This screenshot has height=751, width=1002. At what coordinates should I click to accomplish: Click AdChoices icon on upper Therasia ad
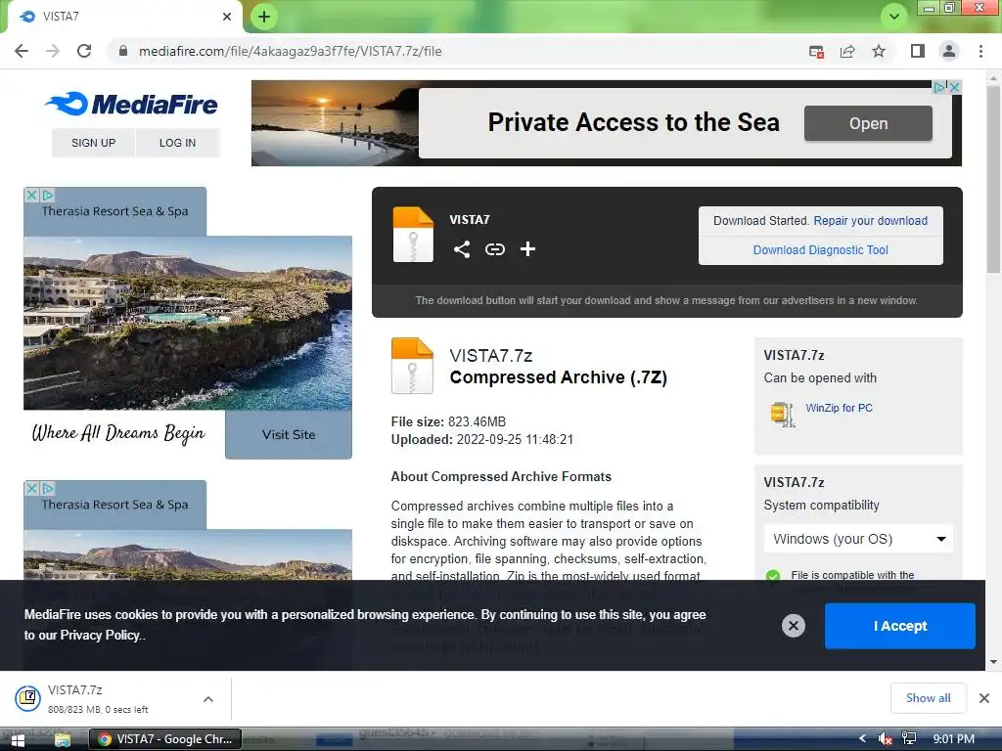47,195
